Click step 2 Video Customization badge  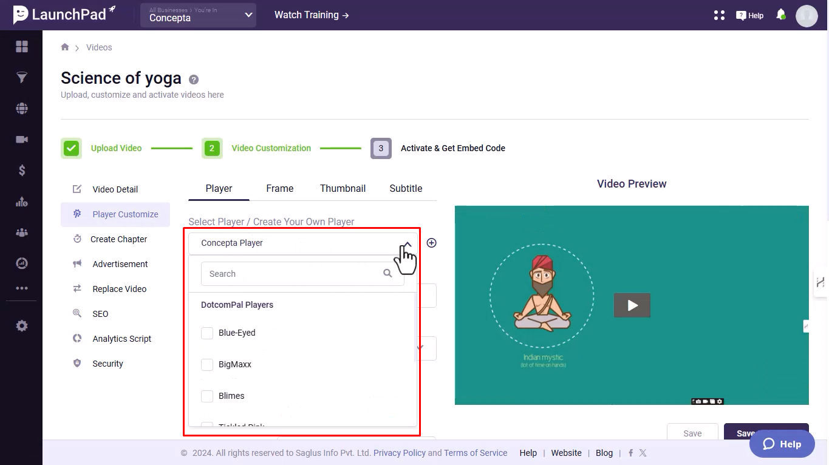click(212, 148)
